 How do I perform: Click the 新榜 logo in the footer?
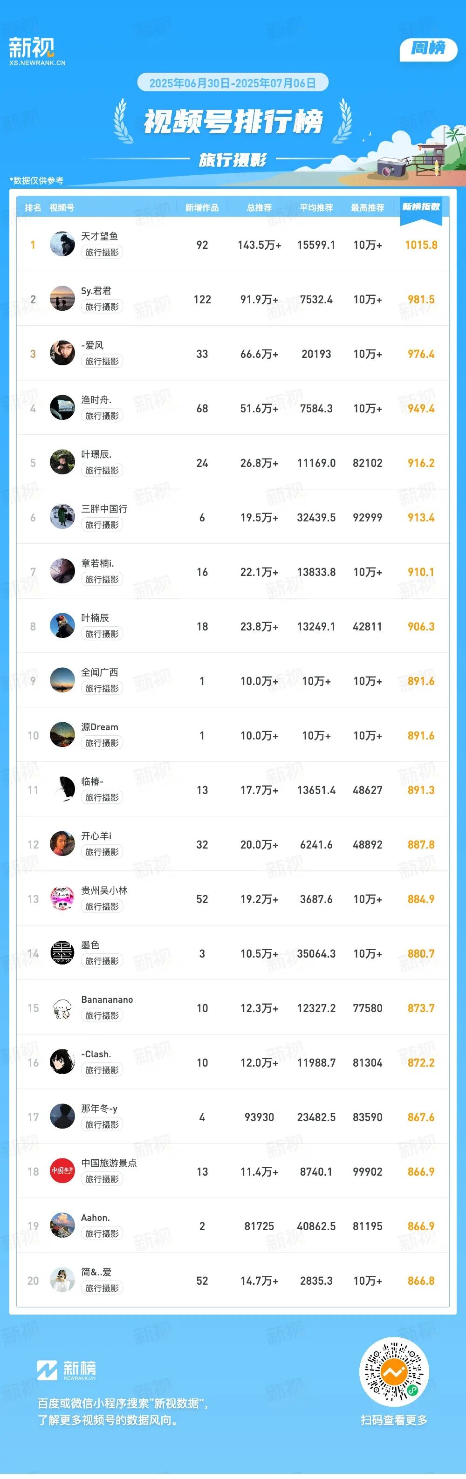point(67,1370)
